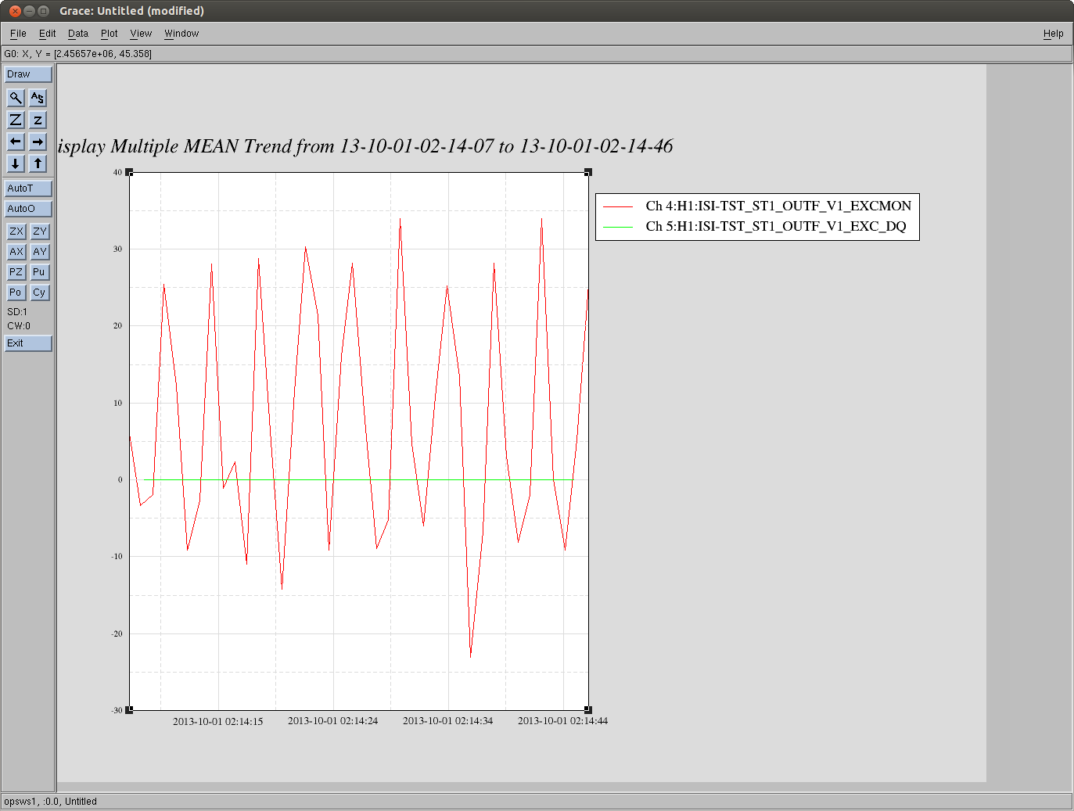The image size is (1074, 811).
Task: Click the AutoO button
Action: 28,209
